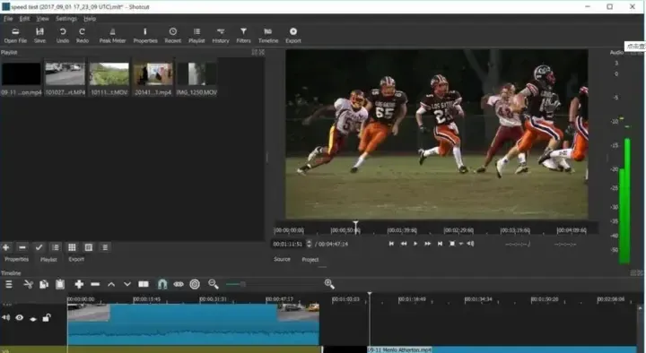Image resolution: width=646 pixels, height=353 pixels.
Task: Open the playlist hamburger menu
Action: pyautogui.click(x=105, y=247)
